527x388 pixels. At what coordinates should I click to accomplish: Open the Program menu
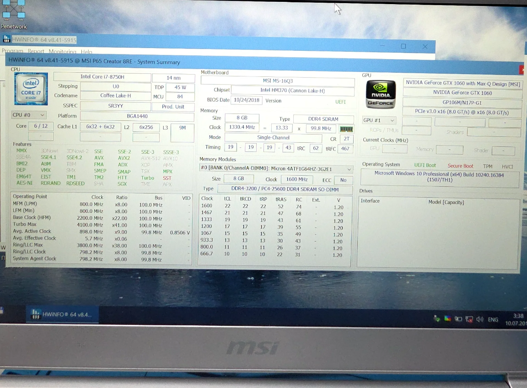tap(12, 51)
